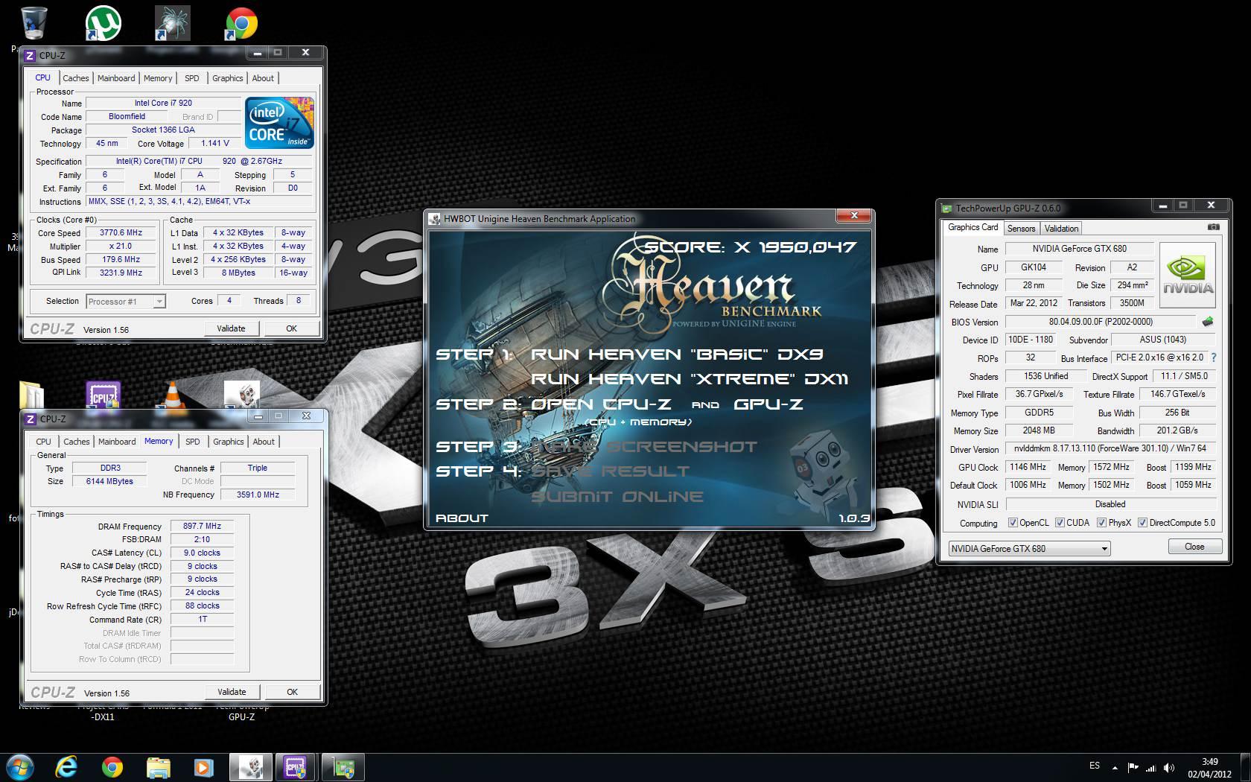Click the Action Center flag tray icon
Screen dimensions: 1251x782
pos(1133,767)
